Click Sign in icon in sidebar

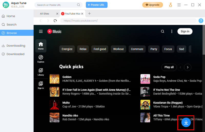(41, 85)
